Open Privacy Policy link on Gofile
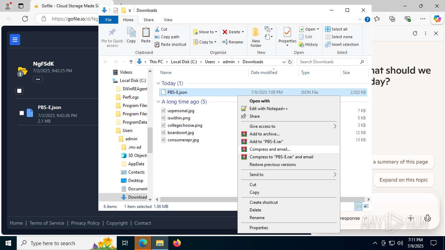Viewport: 445px width, 250px height. (85, 223)
